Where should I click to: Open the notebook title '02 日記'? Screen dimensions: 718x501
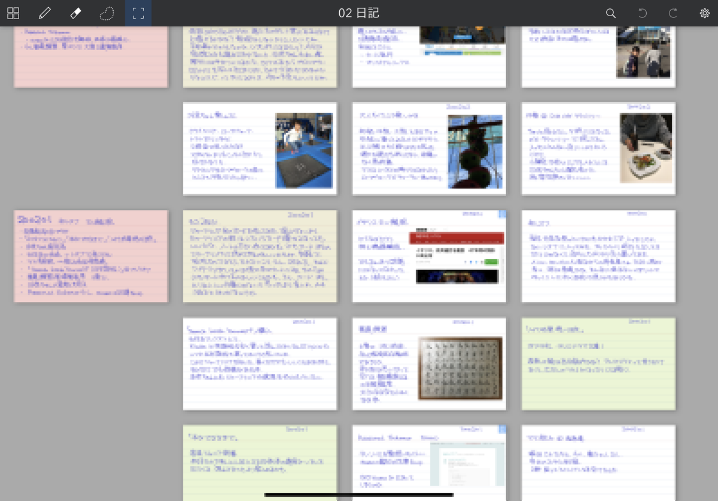pos(359,13)
